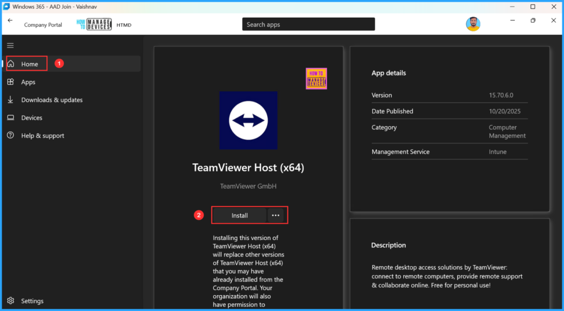Viewport: 564px width, 311px height.
Task: Click the TeamViewer GmbH publisher name
Action: pyautogui.click(x=248, y=186)
